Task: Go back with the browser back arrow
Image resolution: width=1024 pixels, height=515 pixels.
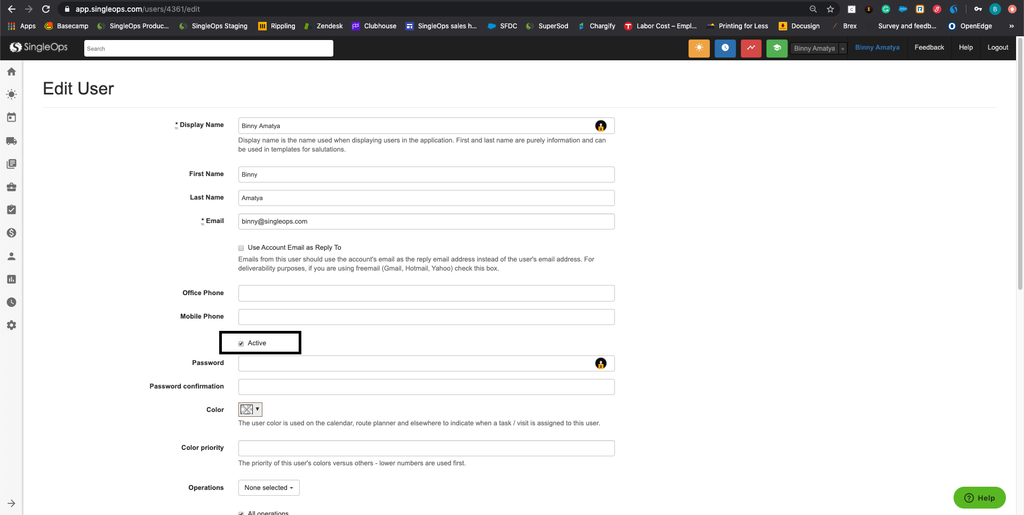Action: click(12, 9)
